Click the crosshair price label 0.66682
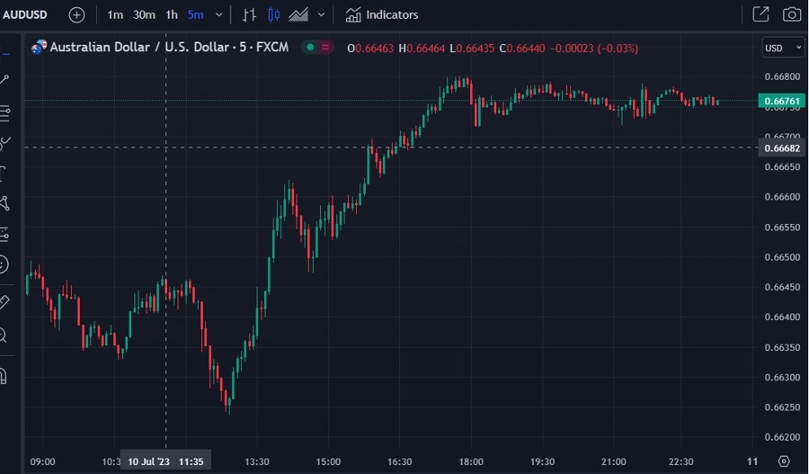The width and height of the screenshot is (809, 474). pyautogui.click(x=782, y=148)
